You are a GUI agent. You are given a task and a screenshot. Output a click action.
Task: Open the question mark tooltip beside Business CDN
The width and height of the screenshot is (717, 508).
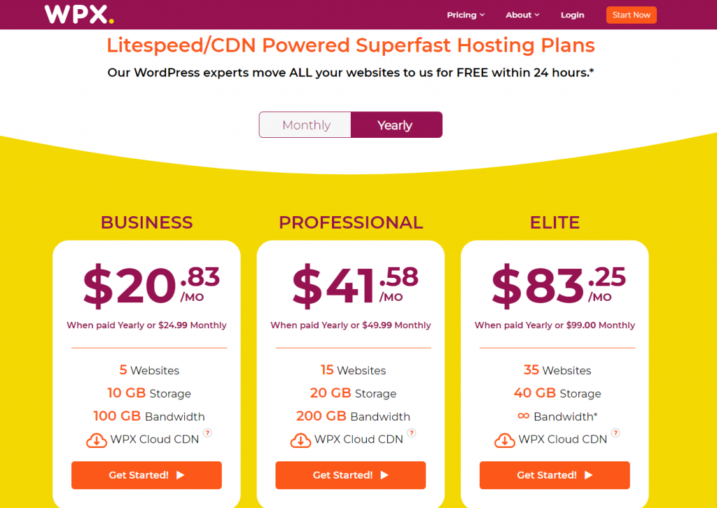coord(207,434)
